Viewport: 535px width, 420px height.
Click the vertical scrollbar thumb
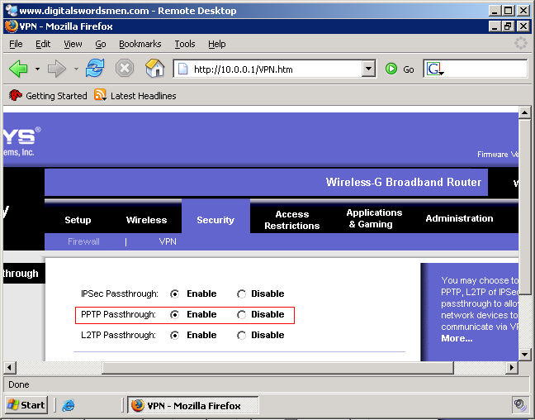pos(524,208)
